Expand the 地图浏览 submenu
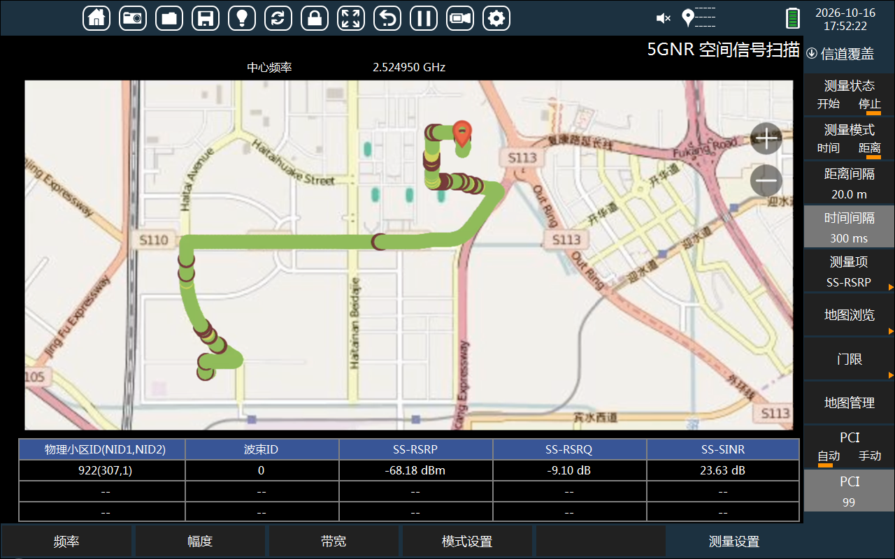This screenshot has width=895, height=559. [850, 315]
